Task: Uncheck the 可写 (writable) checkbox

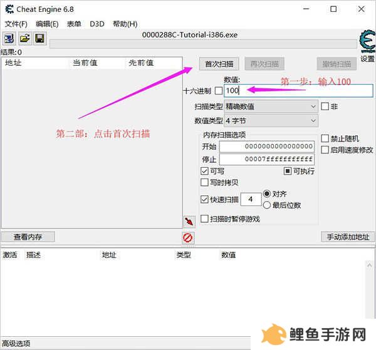Action: pyautogui.click(x=204, y=171)
